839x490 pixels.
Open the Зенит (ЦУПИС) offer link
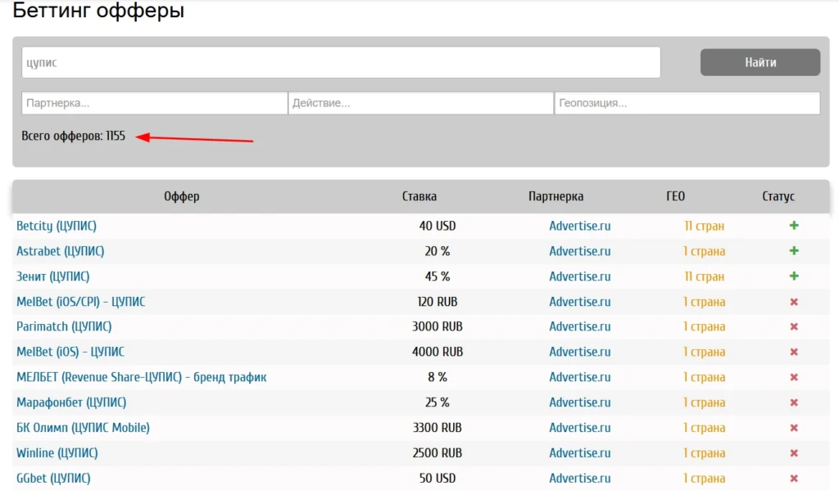[x=52, y=276]
